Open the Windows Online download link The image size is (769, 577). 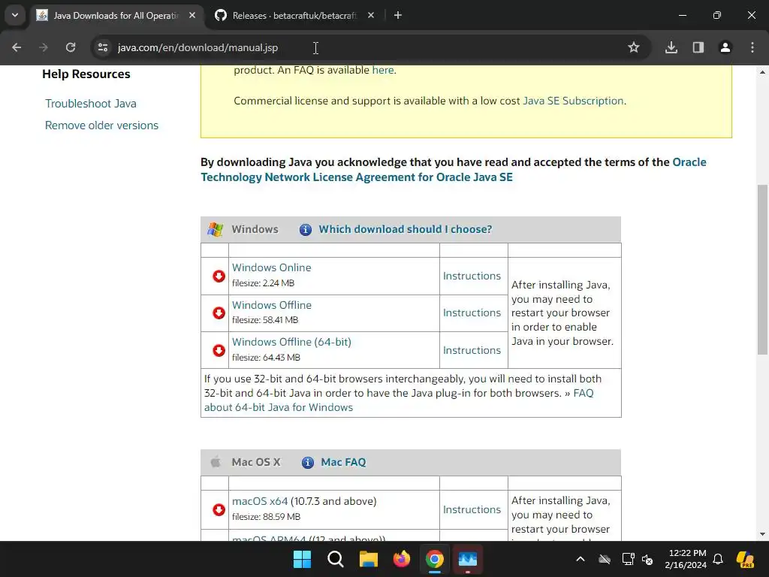272,268
